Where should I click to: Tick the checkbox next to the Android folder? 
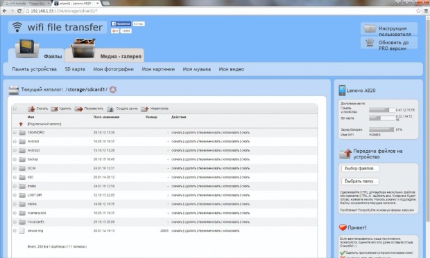tap(15, 141)
